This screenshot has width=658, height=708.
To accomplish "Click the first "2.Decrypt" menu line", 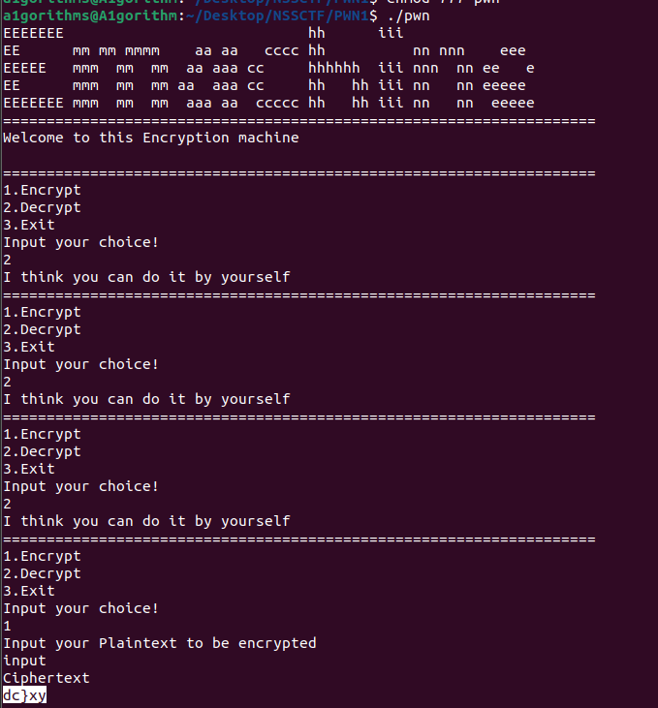I will pyautogui.click(x=43, y=207).
